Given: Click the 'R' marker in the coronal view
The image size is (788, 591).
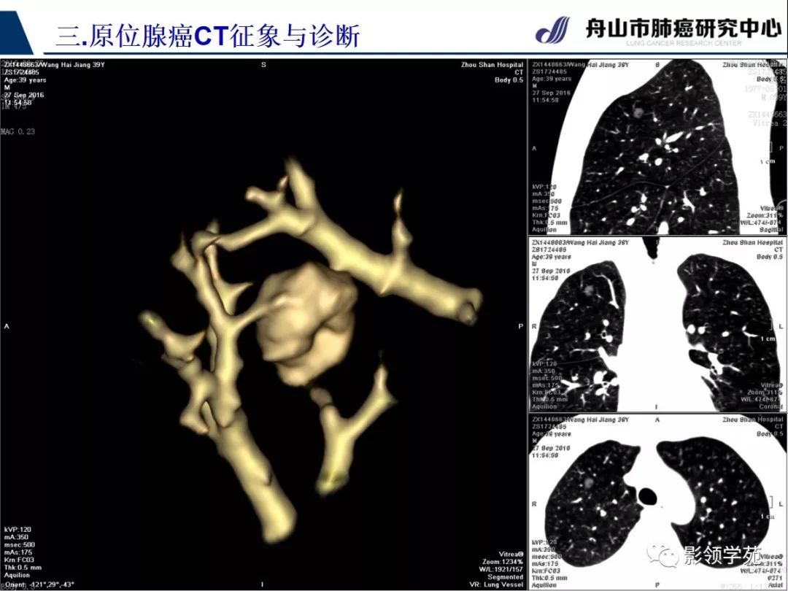Looking at the screenshot, I should tap(534, 326).
